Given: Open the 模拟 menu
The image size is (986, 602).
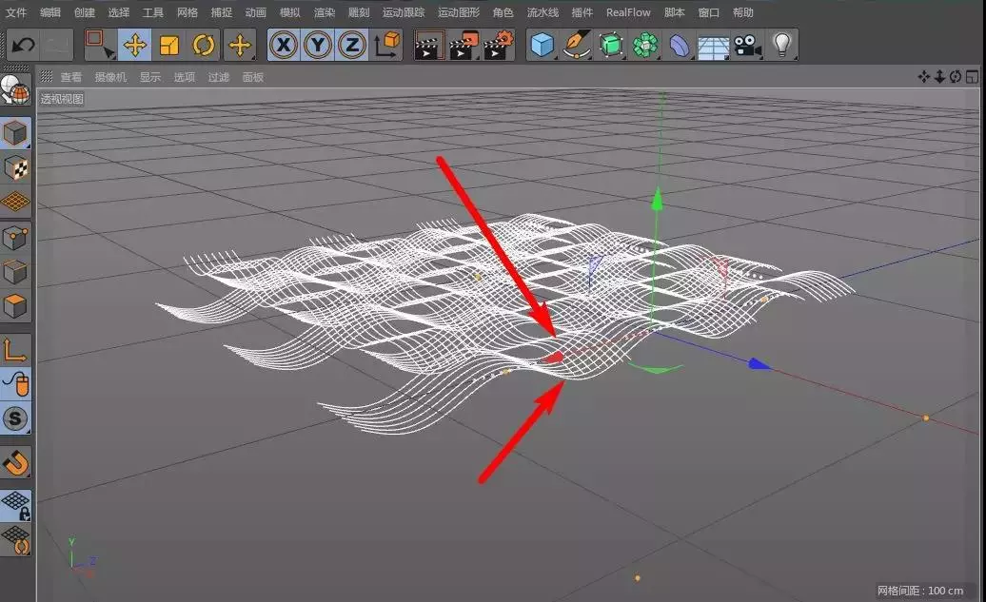Looking at the screenshot, I should (289, 12).
